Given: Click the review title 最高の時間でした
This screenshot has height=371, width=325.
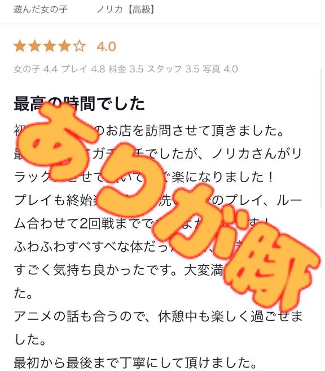Looking at the screenshot, I should click(x=79, y=103).
